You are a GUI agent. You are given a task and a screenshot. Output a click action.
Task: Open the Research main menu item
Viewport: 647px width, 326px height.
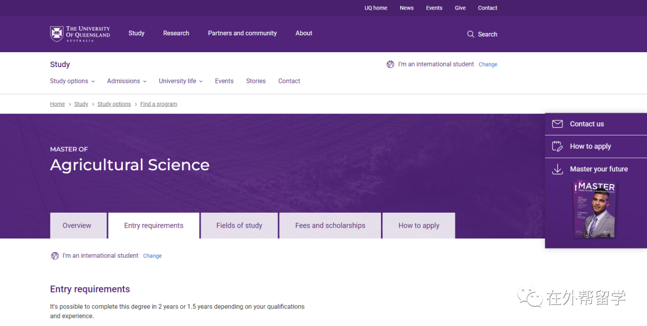176,34
